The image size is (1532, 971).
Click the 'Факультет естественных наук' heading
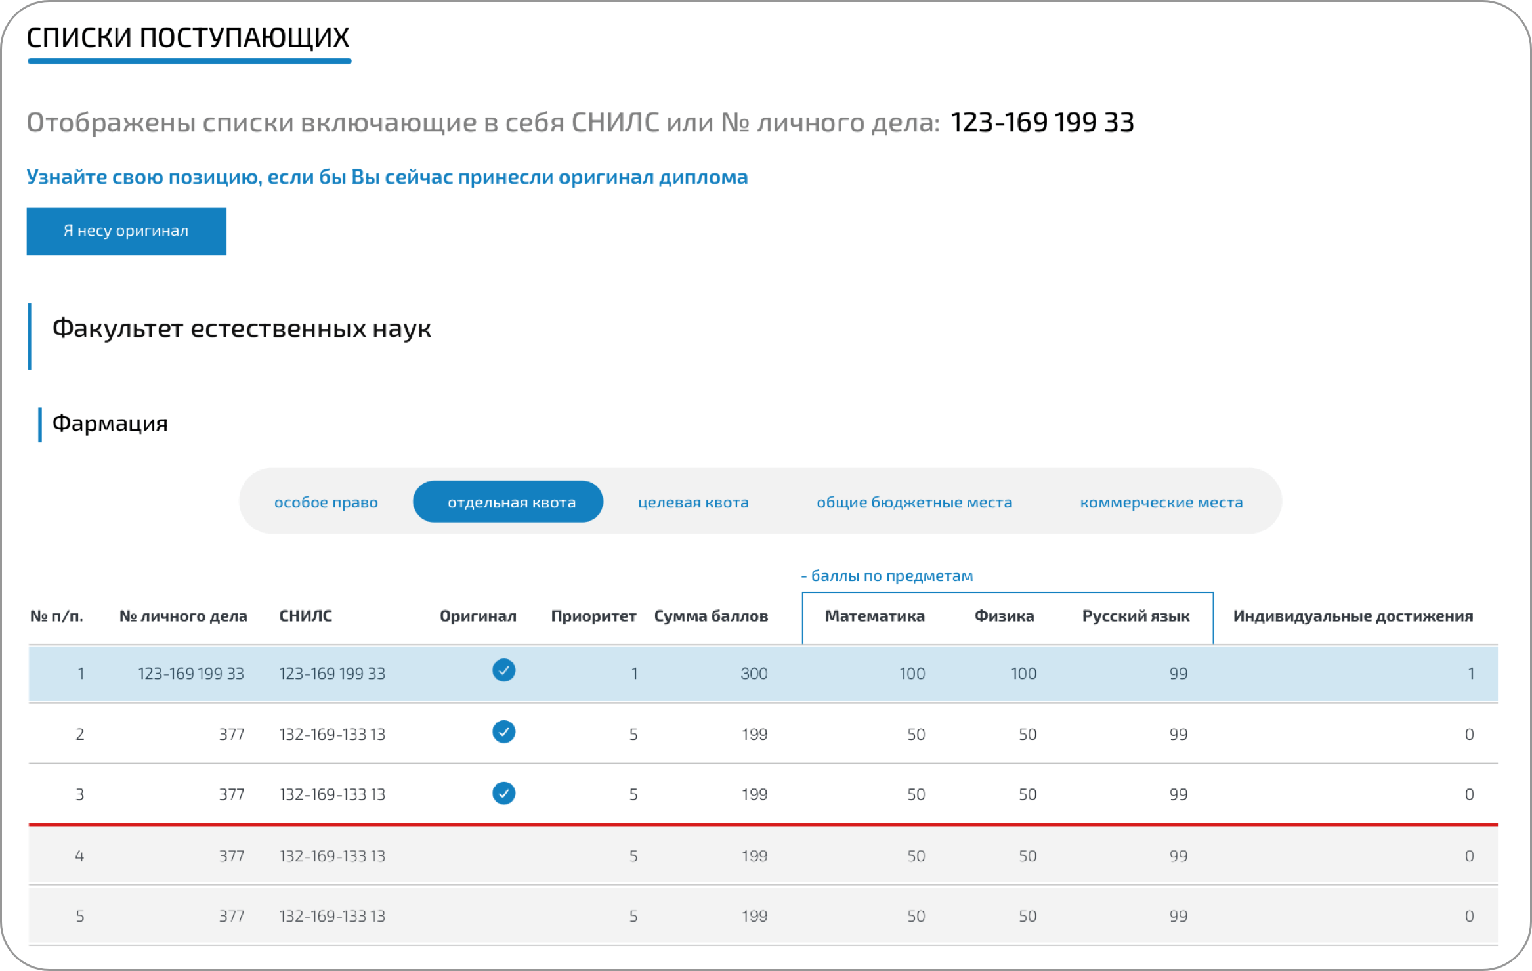(241, 328)
